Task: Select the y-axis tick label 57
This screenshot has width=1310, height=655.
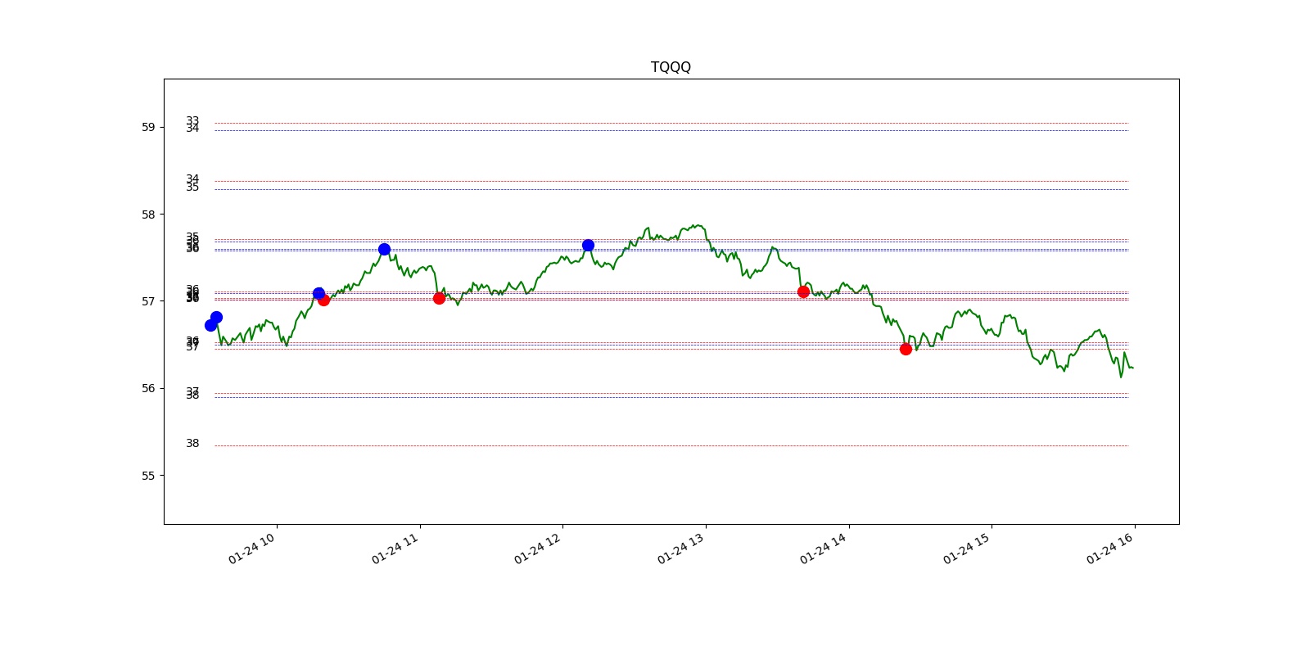Action: tap(148, 301)
